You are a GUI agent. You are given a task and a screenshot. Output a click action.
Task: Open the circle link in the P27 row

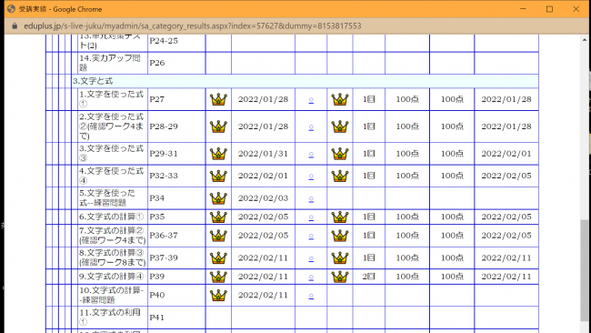click(x=311, y=100)
